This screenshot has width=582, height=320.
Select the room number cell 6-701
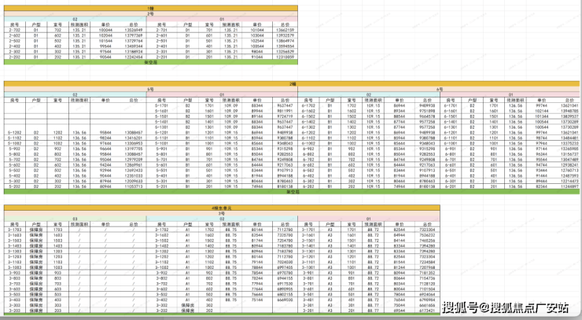tap(451, 160)
